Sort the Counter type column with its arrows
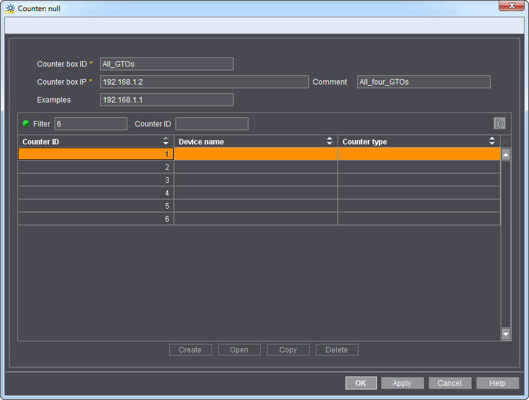 [x=493, y=141]
